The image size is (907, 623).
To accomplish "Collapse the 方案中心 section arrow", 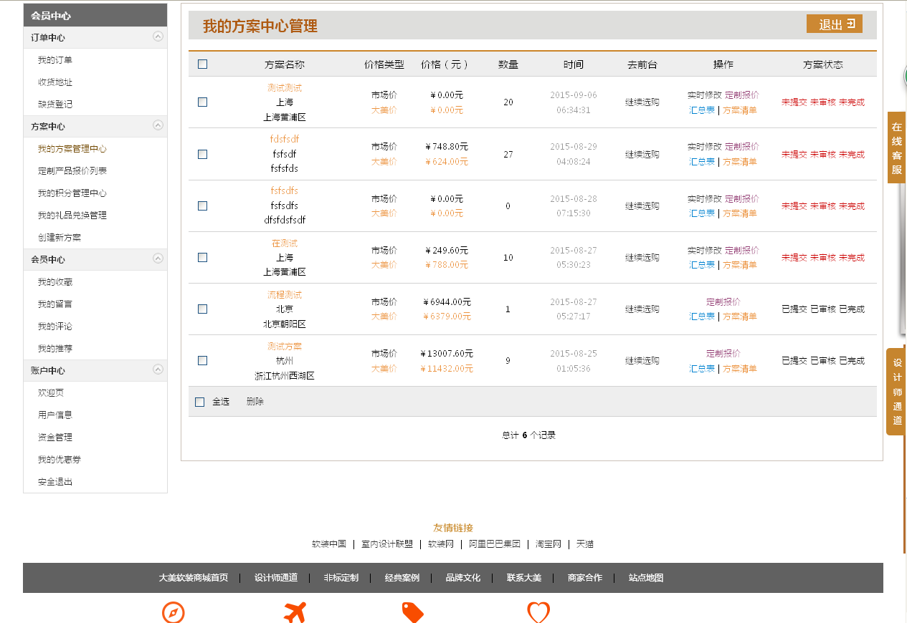I will (x=158, y=125).
